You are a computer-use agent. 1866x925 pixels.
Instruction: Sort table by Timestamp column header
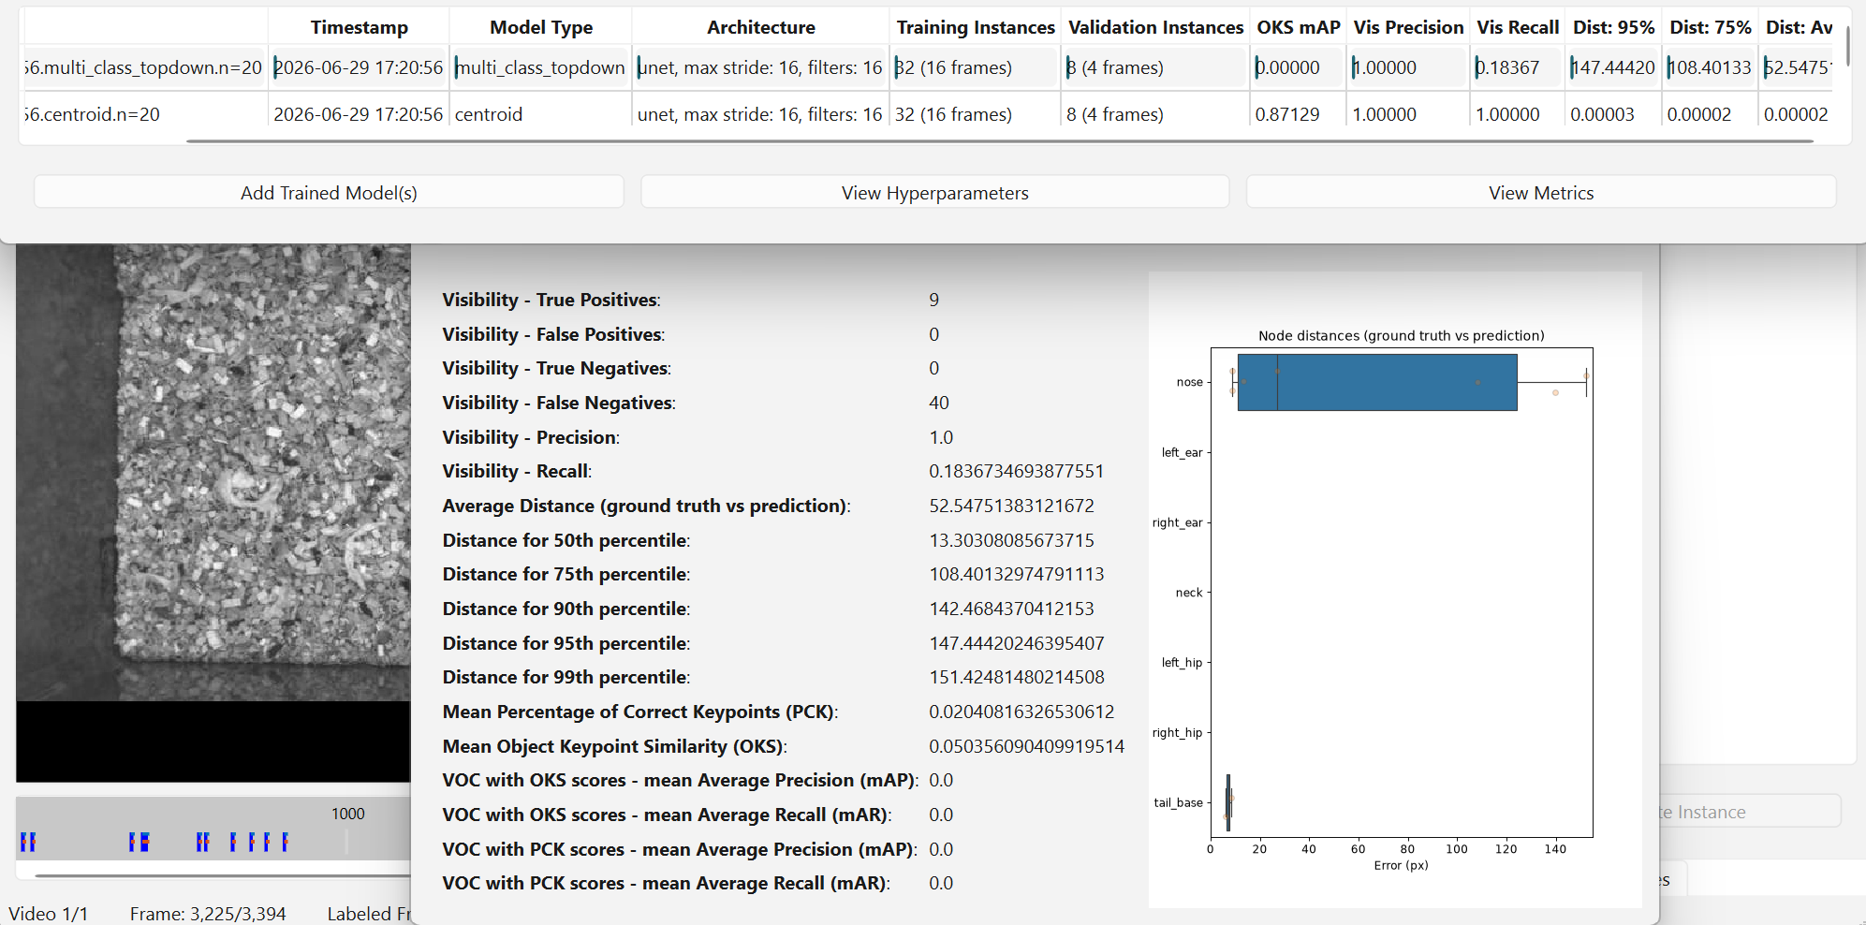pyautogui.click(x=360, y=27)
